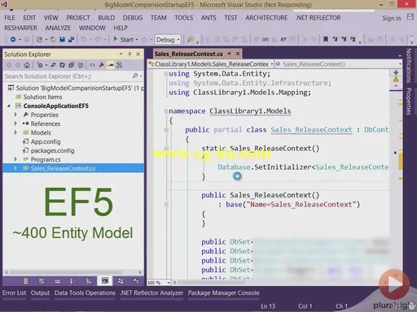Screen dimensions: 417x312
Task: Click the Open File toolbar icon
Action: pos(53,40)
